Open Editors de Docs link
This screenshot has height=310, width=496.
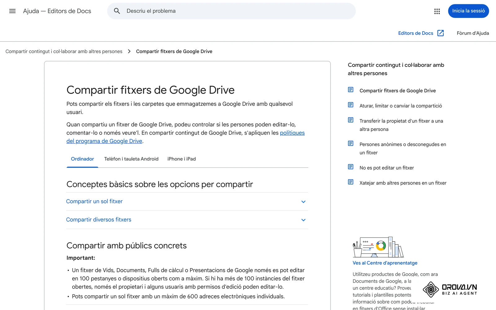click(415, 33)
